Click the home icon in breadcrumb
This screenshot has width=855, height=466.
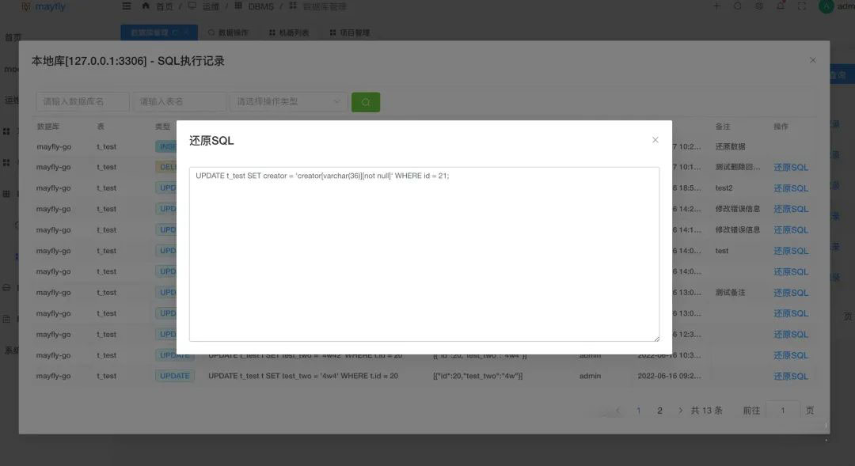(146, 6)
